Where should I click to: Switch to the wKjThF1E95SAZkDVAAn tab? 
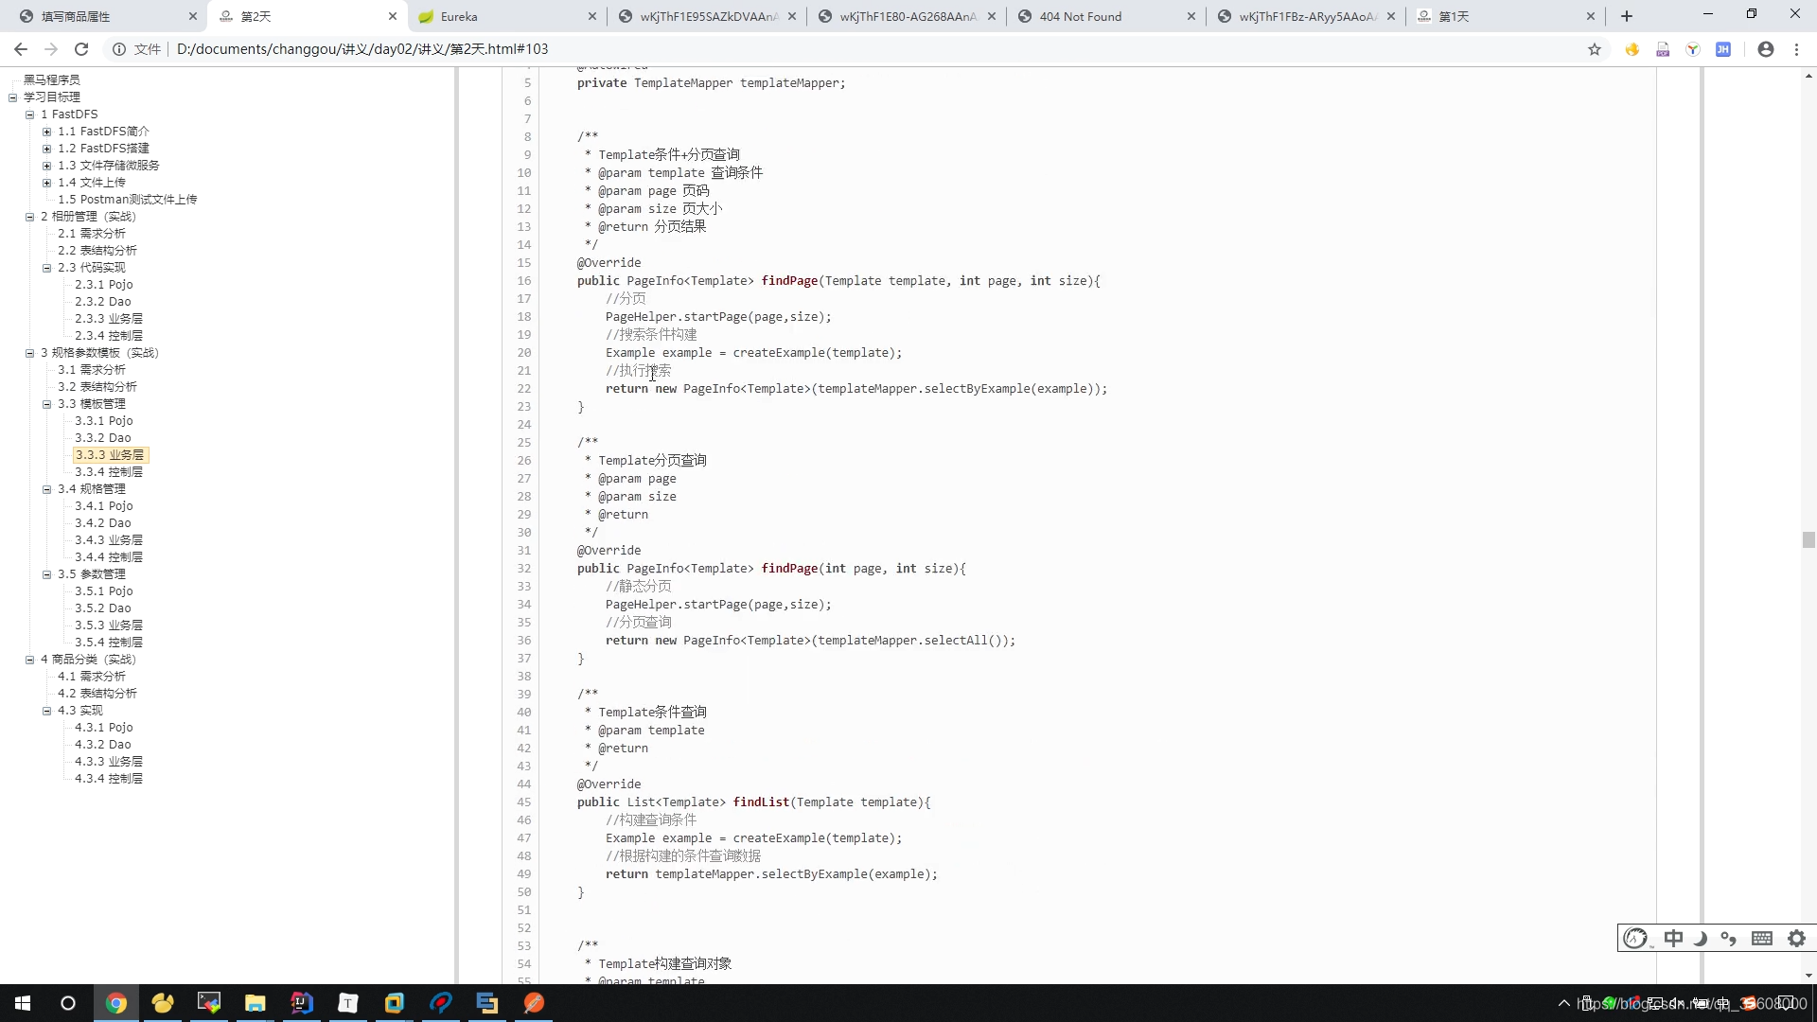click(705, 16)
